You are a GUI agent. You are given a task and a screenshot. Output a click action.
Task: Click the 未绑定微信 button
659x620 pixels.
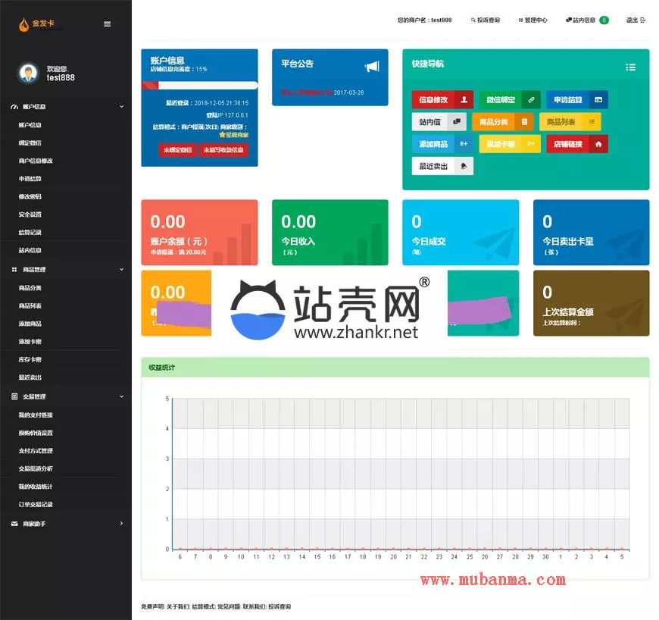tap(177, 150)
